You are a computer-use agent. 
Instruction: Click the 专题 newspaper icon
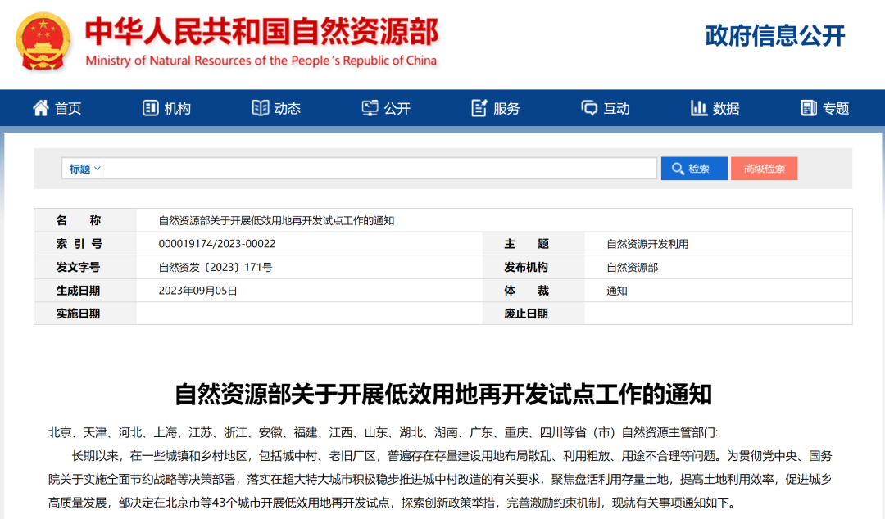point(809,108)
